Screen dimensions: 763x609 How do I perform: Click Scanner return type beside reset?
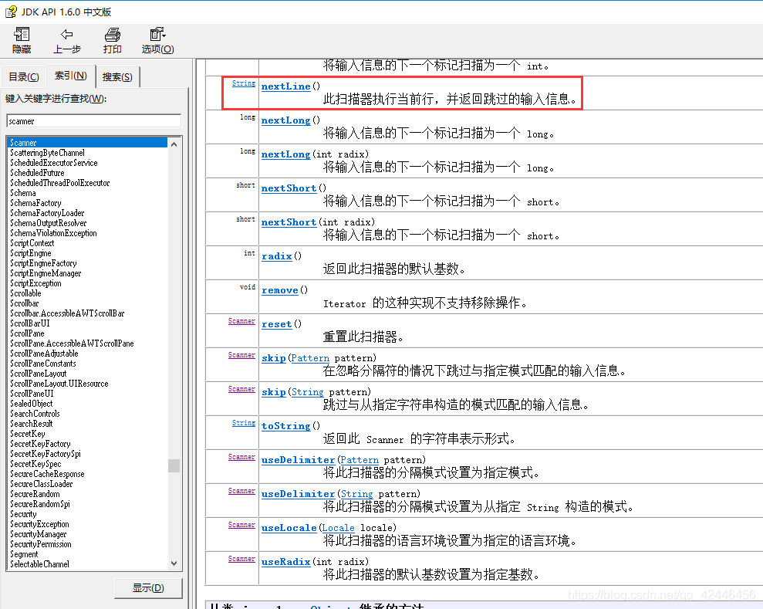click(x=241, y=321)
